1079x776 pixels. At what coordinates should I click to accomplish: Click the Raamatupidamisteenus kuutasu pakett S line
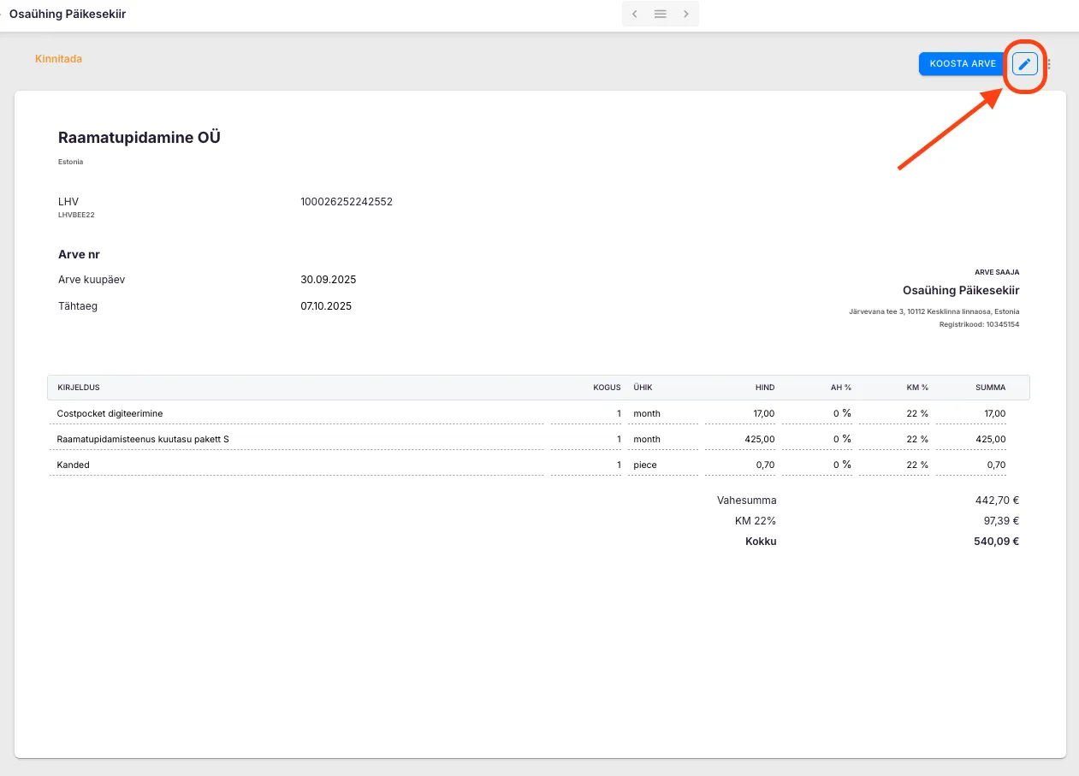143,439
